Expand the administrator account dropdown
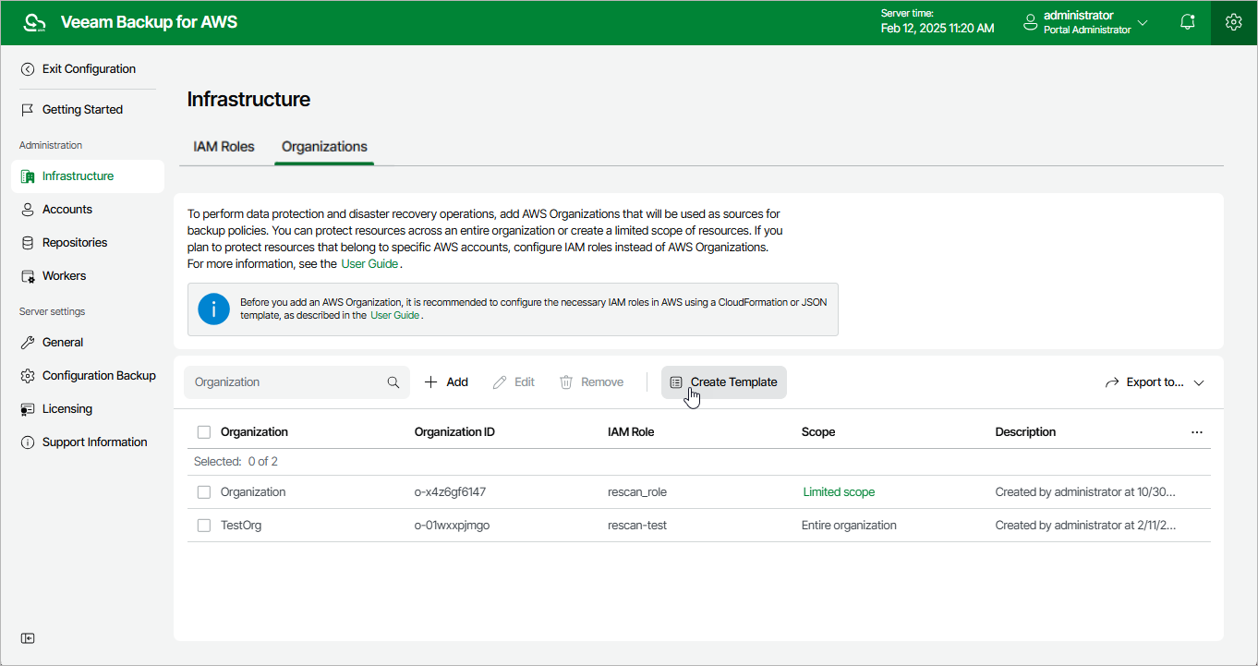The width and height of the screenshot is (1258, 666). click(x=1143, y=22)
